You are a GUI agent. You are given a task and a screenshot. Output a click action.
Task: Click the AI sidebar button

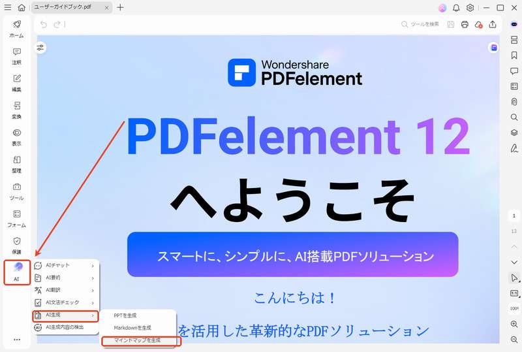coord(17,272)
